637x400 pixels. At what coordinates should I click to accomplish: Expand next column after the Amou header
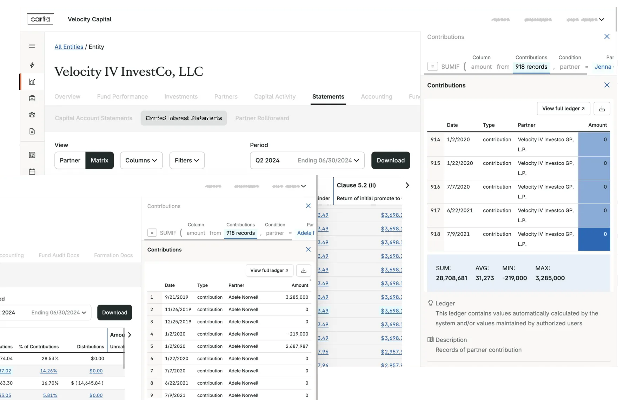(x=130, y=335)
